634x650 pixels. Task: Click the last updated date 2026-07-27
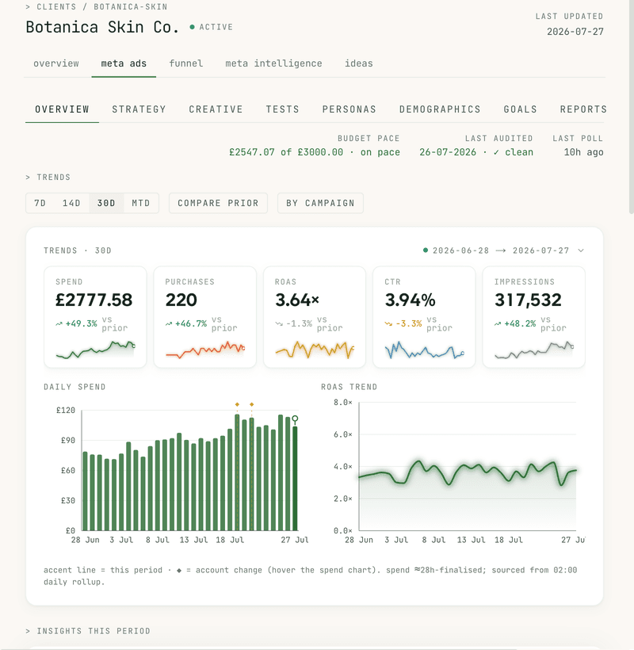point(575,32)
